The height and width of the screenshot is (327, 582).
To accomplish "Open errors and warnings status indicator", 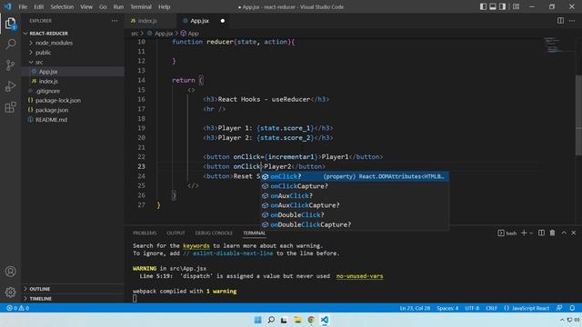I will (17, 308).
